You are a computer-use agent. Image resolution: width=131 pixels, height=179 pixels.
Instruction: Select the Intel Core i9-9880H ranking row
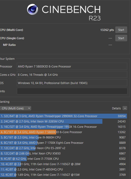[x=64, y=137]
